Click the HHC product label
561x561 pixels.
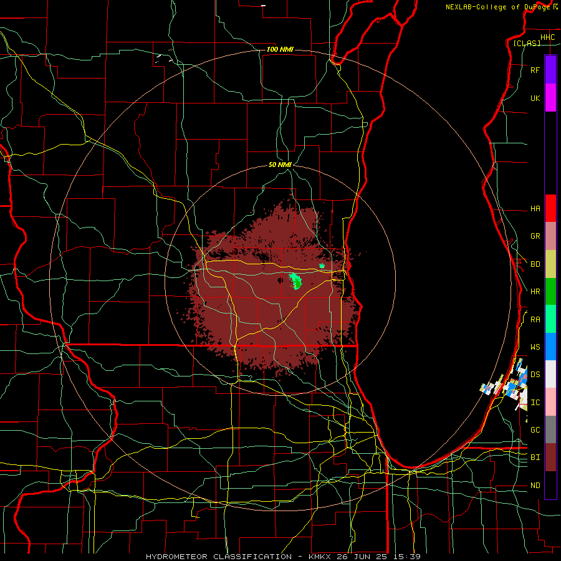pos(547,37)
